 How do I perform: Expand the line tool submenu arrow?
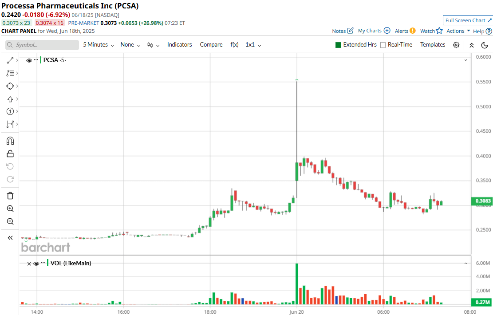(17, 60)
